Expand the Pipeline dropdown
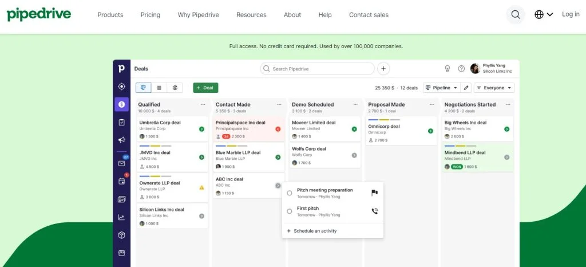The height and width of the screenshot is (267, 586). (442, 88)
